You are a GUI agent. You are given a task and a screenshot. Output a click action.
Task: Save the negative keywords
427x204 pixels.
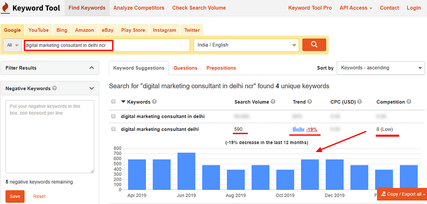coord(15,197)
